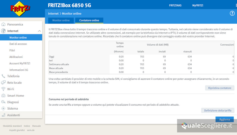Open the Indice footer link
Image resolution: width=237 pixels, height=135 pixels.
[x=27, y=126]
